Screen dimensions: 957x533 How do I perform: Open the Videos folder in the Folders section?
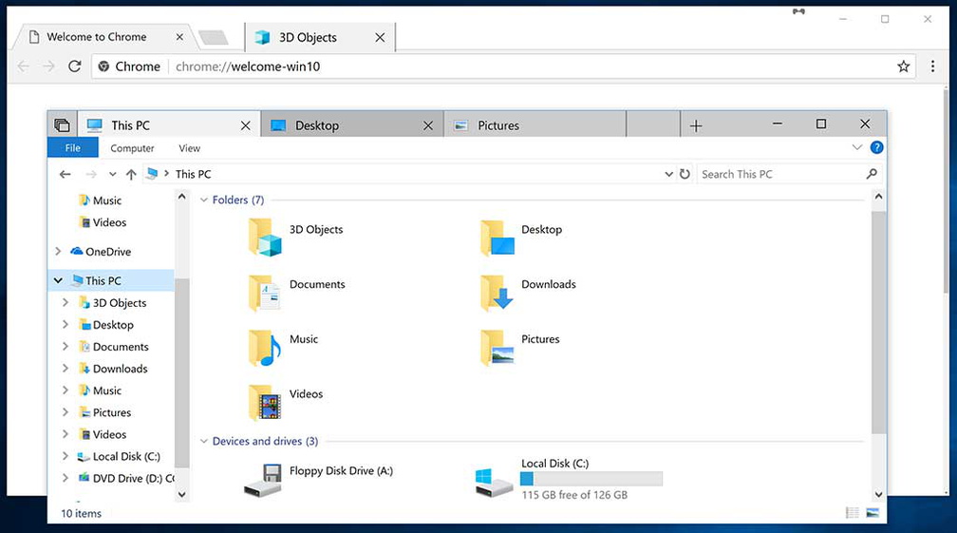point(265,402)
